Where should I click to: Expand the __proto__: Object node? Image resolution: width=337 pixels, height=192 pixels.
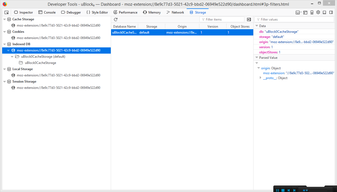(261, 78)
